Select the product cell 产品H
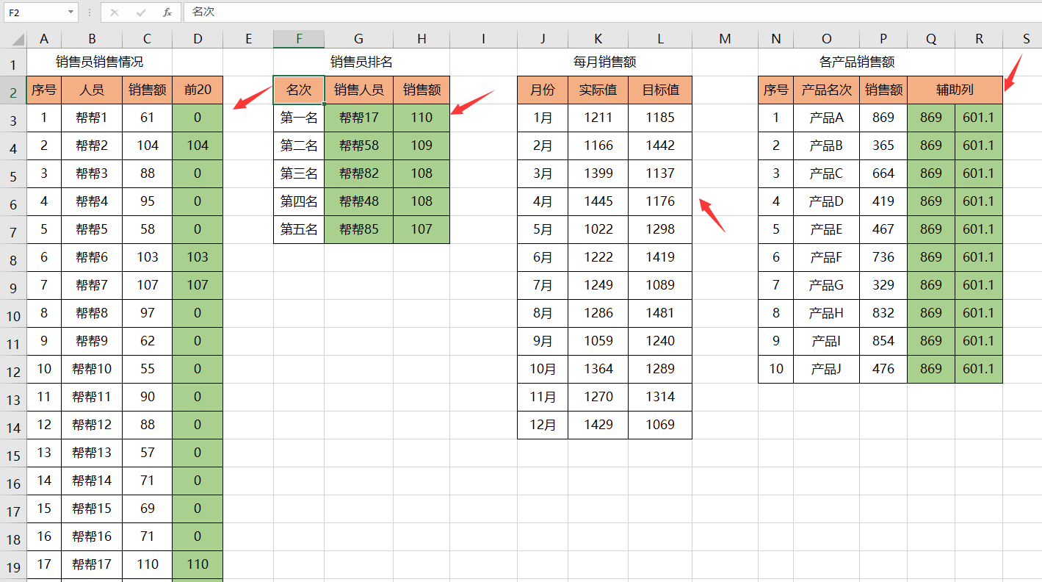1042x582 pixels. pyautogui.click(x=827, y=313)
